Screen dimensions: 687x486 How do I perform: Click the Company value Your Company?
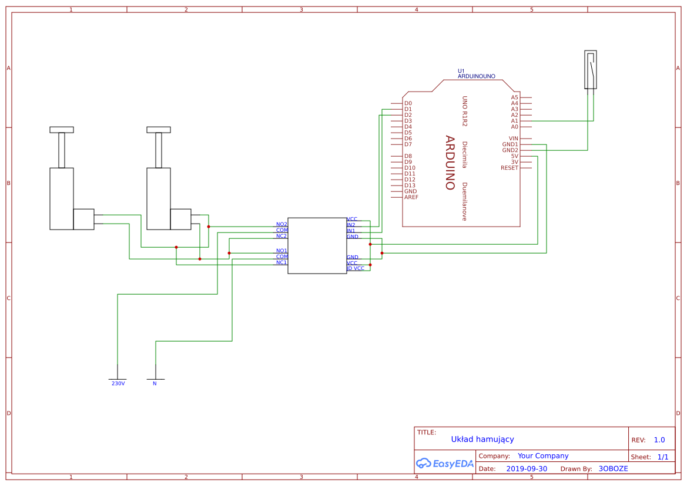[542, 455]
